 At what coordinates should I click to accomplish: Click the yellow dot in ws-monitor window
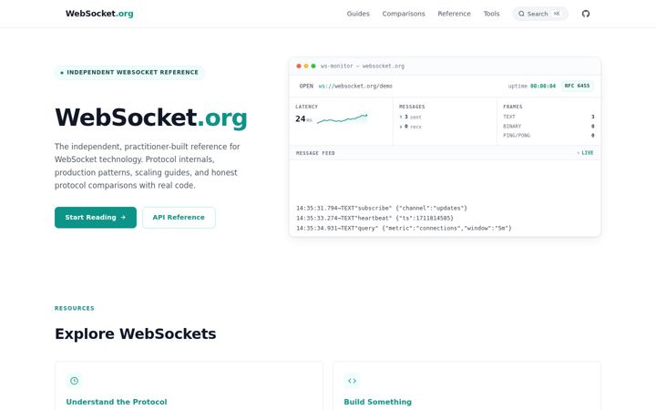click(x=306, y=67)
